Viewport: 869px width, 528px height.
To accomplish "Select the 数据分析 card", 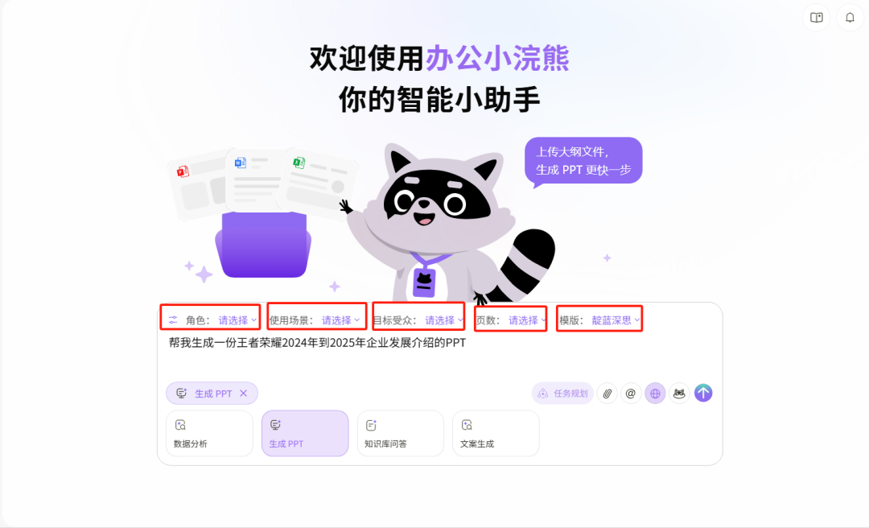I will click(209, 434).
